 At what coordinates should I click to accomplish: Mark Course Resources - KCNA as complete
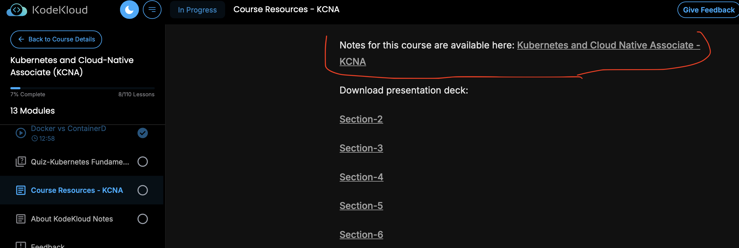point(143,190)
